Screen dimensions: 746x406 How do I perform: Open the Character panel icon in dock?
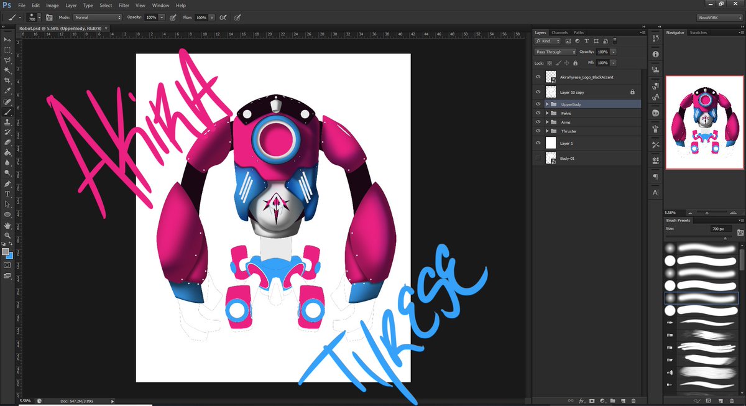tap(656, 193)
